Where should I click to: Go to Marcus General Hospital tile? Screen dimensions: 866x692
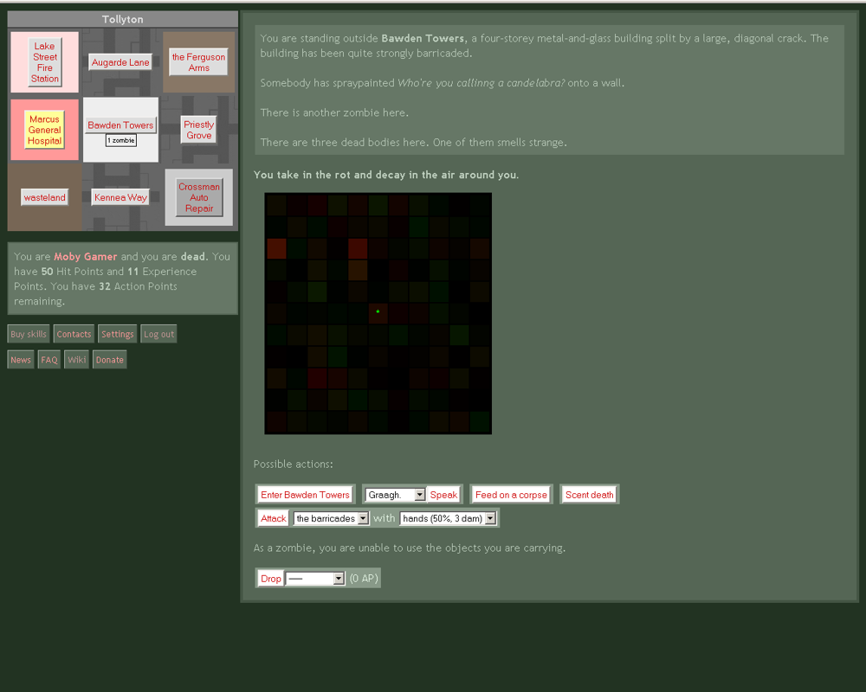click(x=44, y=130)
